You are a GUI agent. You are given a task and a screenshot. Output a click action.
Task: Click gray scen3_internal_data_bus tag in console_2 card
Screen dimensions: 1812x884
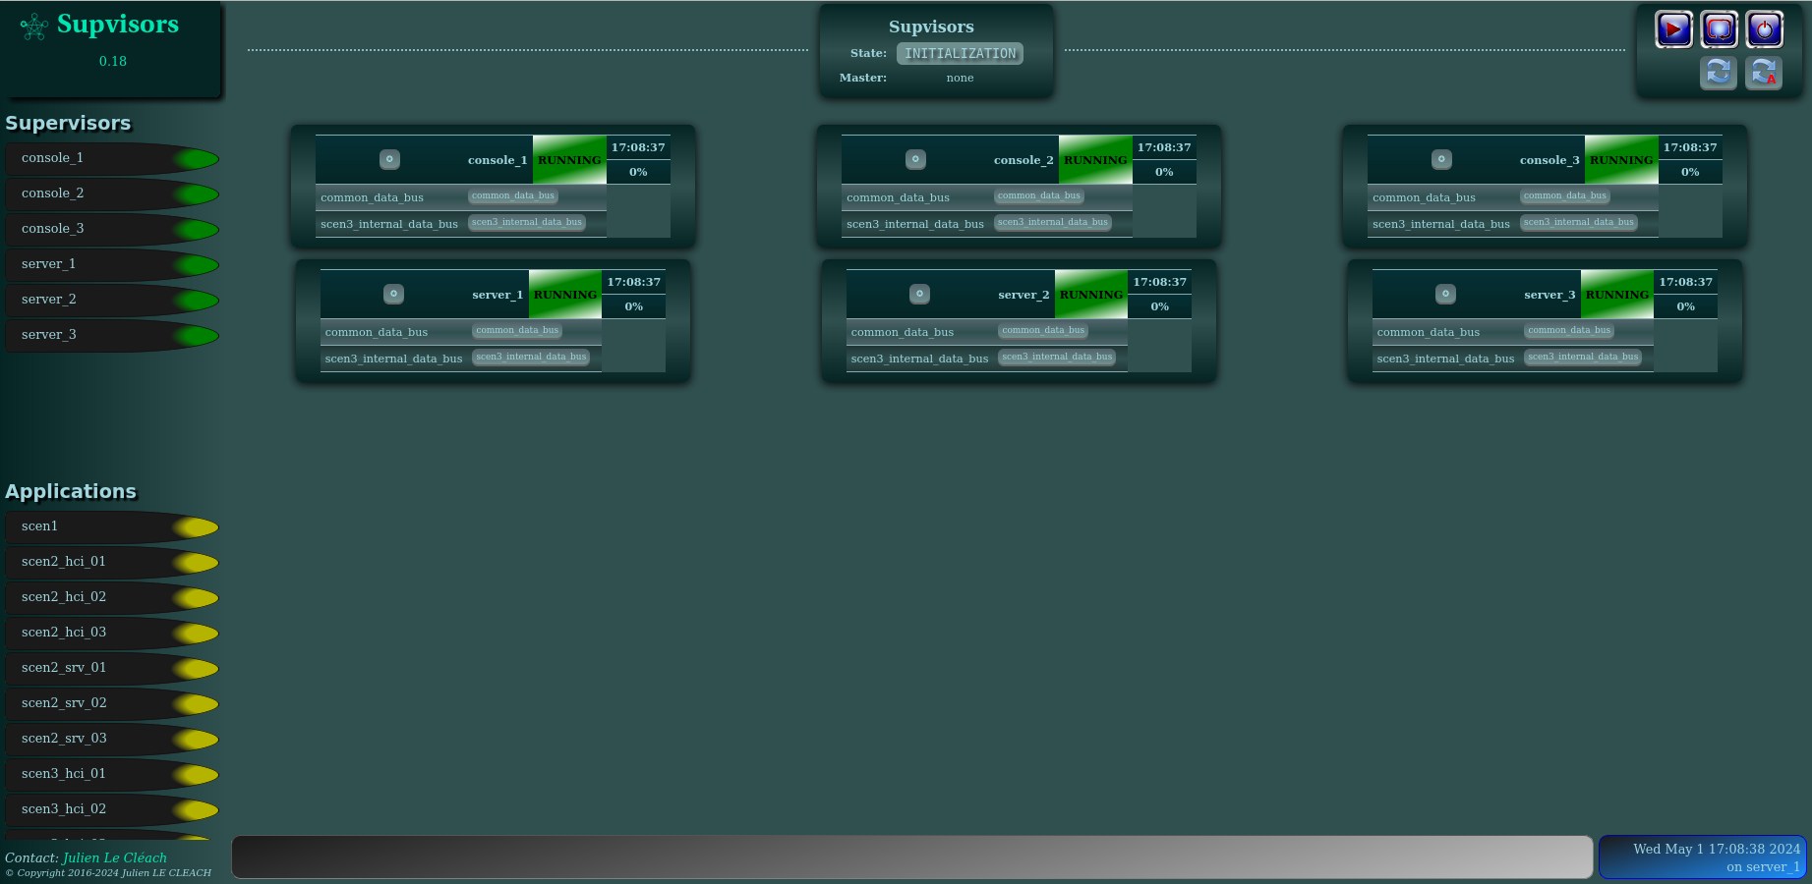[x=1053, y=222]
